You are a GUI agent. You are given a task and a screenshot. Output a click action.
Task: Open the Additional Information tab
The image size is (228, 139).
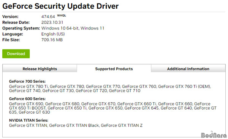point(188,69)
